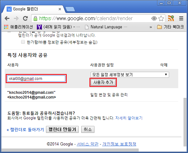Go back with the browser back arrow
The height and width of the screenshot is (153, 188).
coord(7,19)
